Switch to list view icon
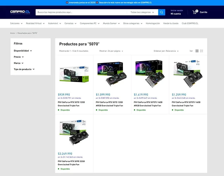This screenshot has height=176, width=224. pos(201,51)
